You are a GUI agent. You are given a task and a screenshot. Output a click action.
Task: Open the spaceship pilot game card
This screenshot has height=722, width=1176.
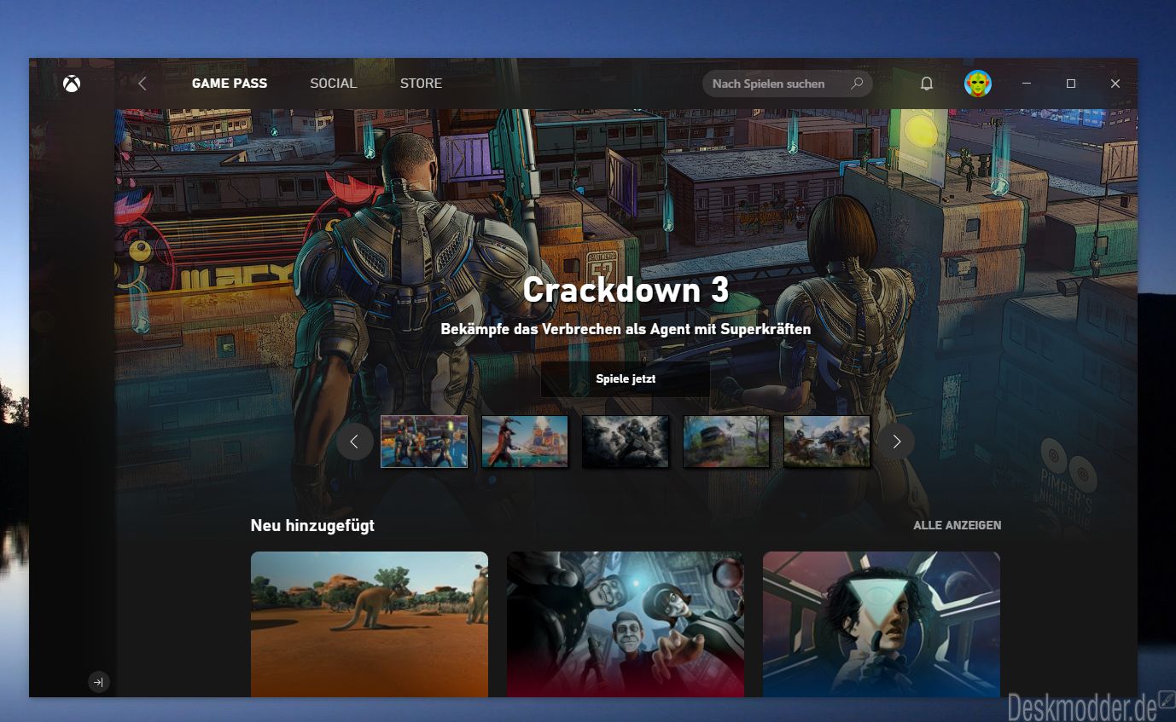[x=882, y=624]
